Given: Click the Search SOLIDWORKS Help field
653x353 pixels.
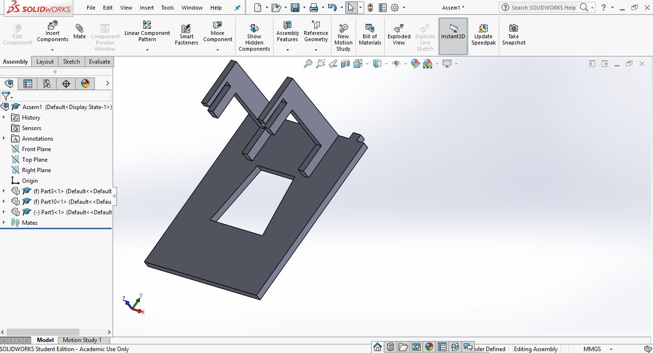Looking at the screenshot, I should (544, 8).
